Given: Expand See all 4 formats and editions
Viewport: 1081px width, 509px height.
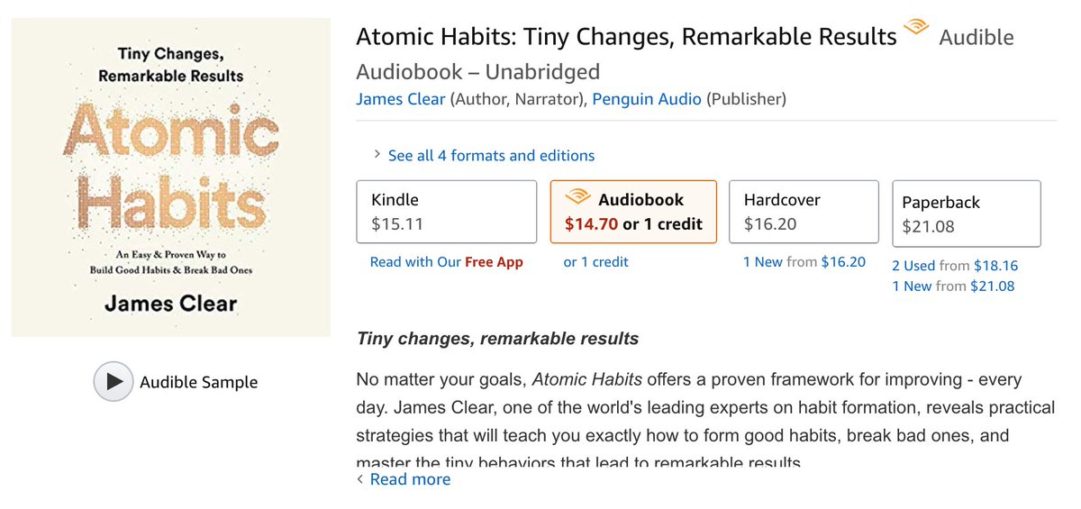Looking at the screenshot, I should pos(491,156).
